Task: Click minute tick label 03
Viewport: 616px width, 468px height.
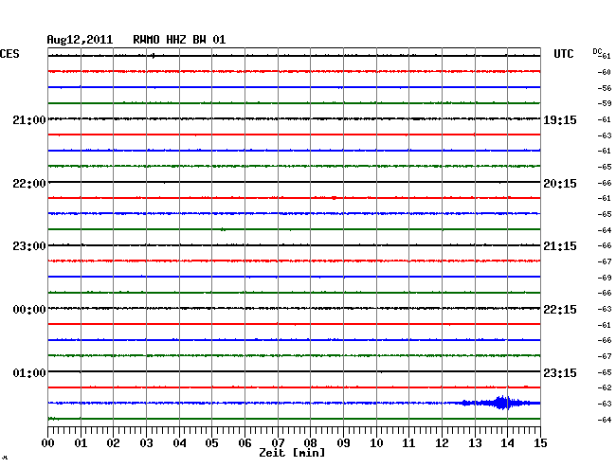Action: (146, 442)
